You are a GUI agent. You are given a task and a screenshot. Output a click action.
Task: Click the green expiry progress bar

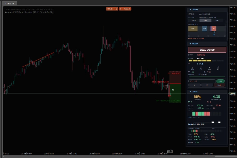207,77
